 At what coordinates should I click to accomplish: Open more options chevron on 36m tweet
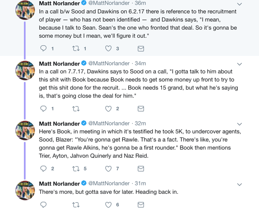tap(239, 4)
